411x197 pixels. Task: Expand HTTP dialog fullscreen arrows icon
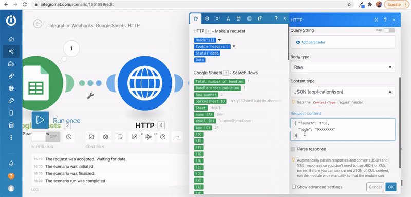point(376,20)
